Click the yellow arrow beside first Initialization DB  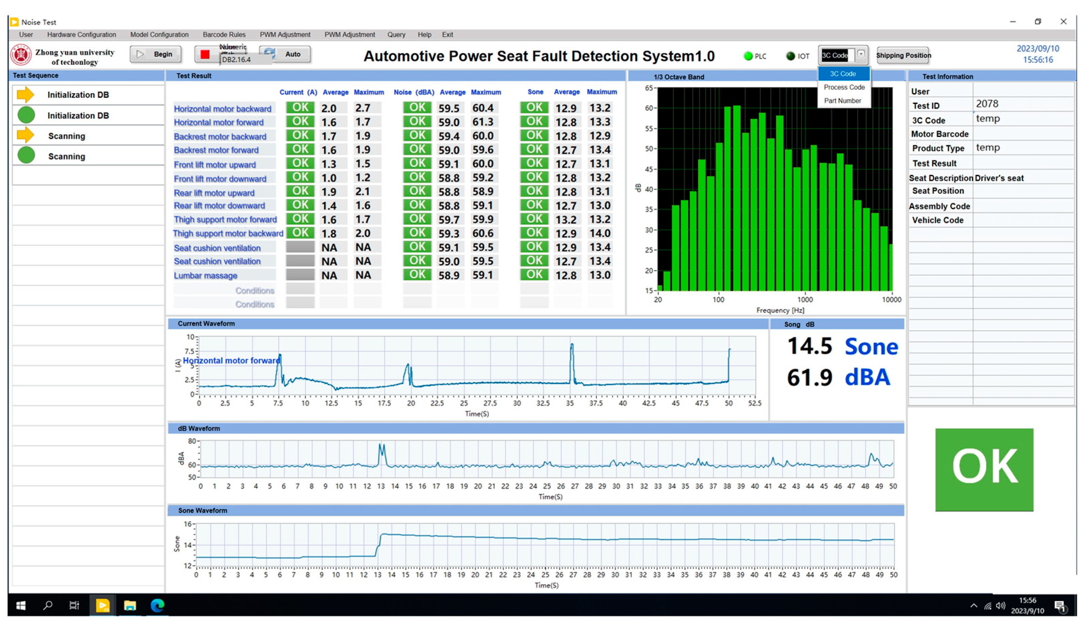coord(26,94)
